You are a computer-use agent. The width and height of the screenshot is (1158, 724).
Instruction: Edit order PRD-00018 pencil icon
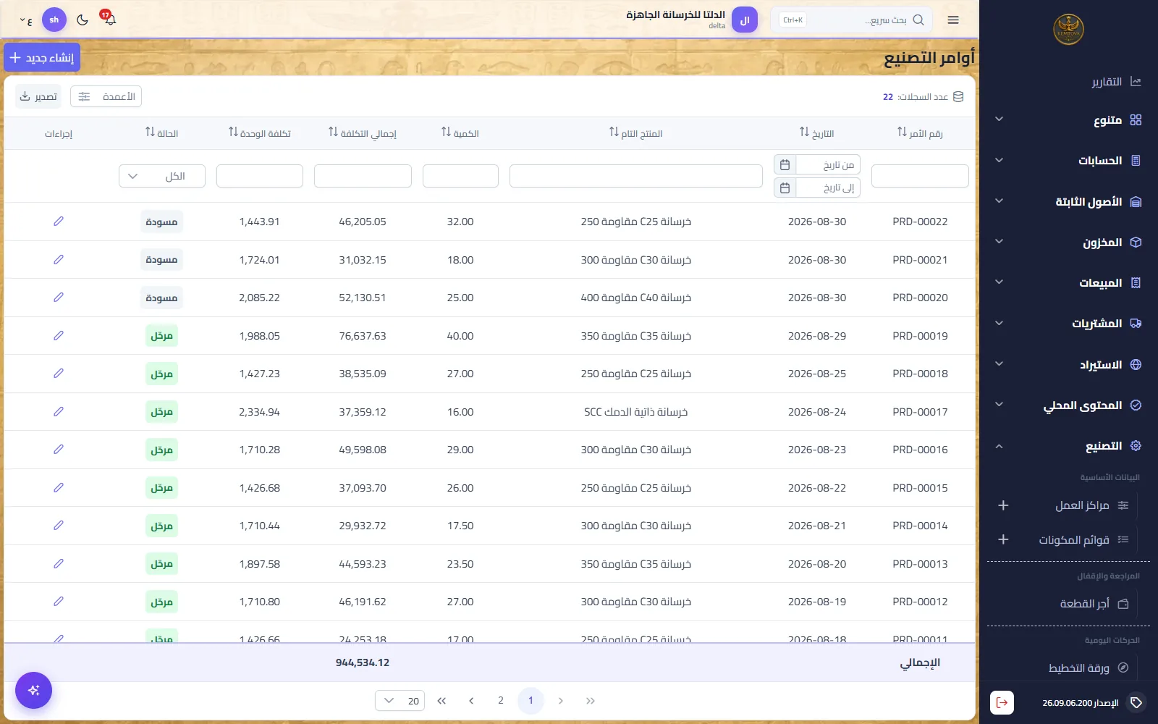pos(59,374)
